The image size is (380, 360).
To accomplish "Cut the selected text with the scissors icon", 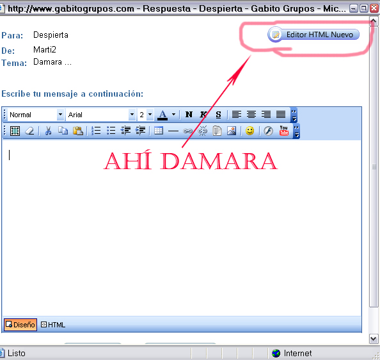I will [x=48, y=131].
